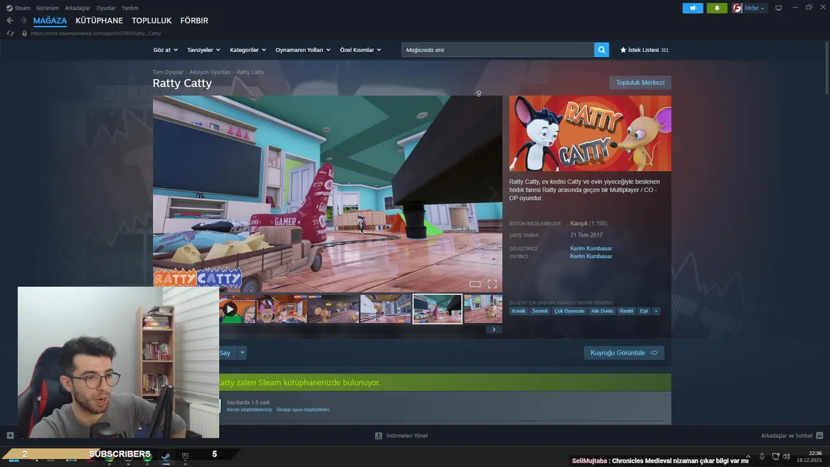This screenshot has width=830, height=467.
Task: Switch to the KÜTÜPHANE tab
Action: click(99, 21)
